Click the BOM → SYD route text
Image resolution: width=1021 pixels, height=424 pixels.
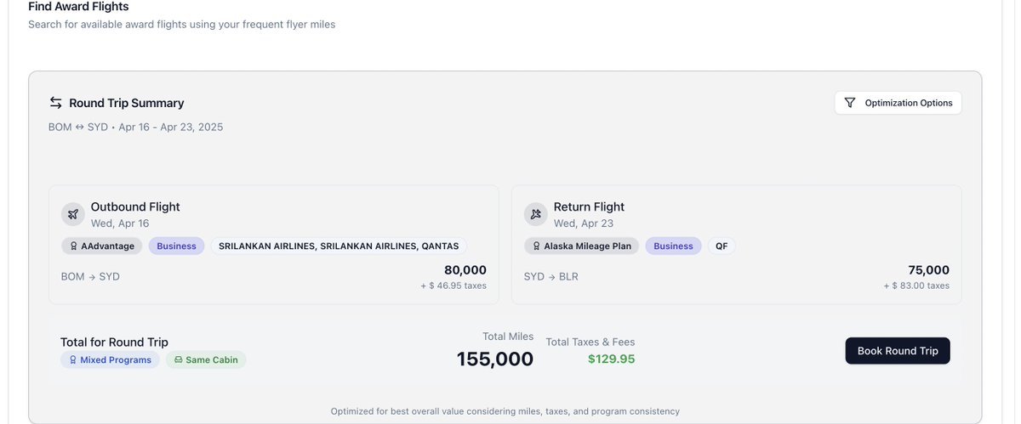click(x=90, y=277)
